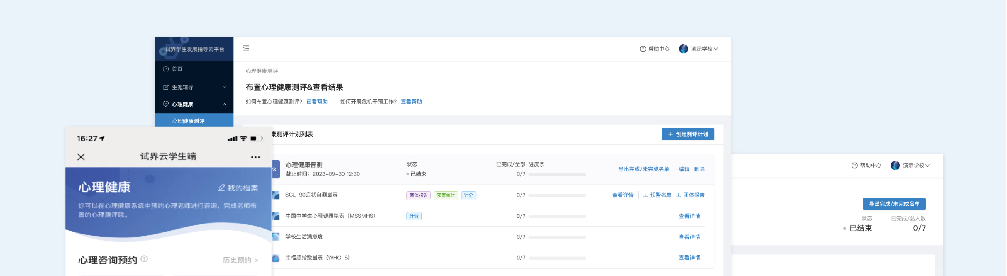Open 历史预约 on the mobile page
Image resolution: width=1007 pixels, height=276 pixels.
240,260
